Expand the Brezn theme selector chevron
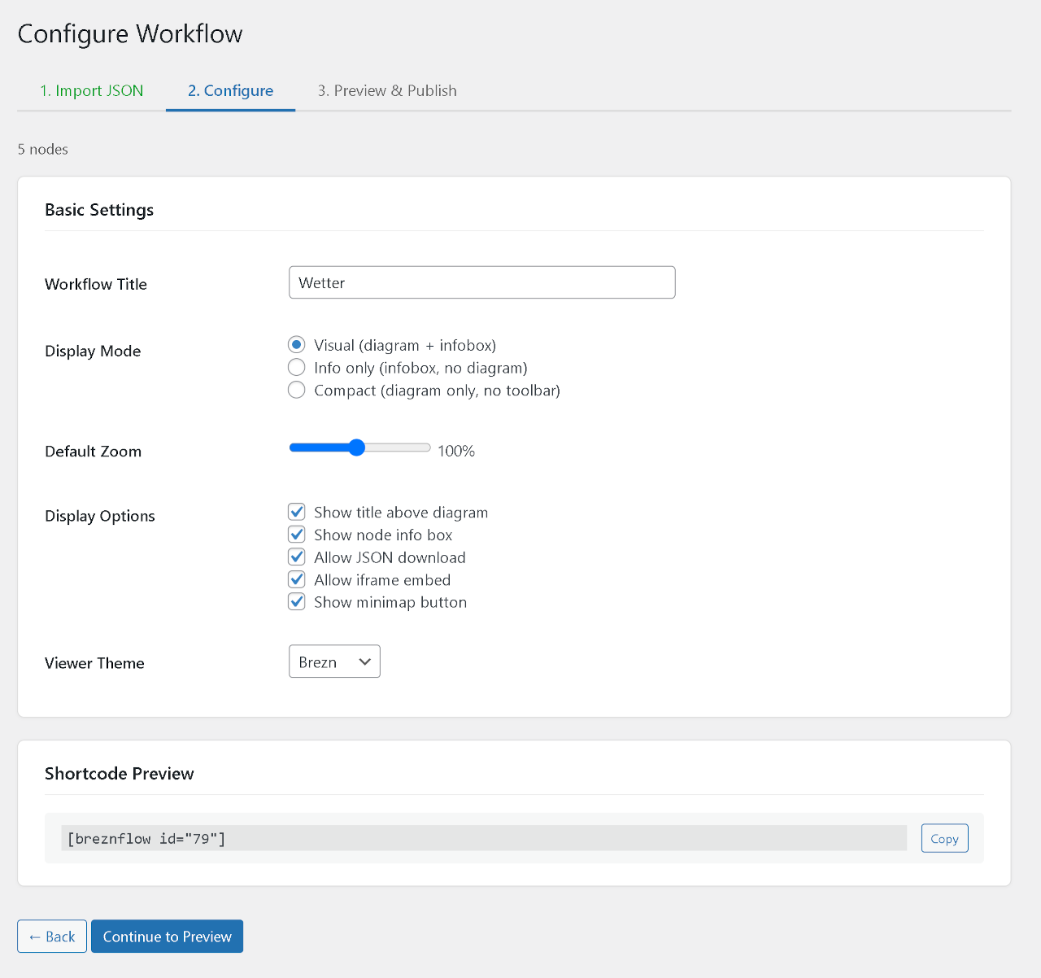The width and height of the screenshot is (1041, 978). [365, 661]
